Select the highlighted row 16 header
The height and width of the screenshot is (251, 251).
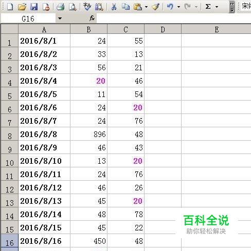pos(10,241)
